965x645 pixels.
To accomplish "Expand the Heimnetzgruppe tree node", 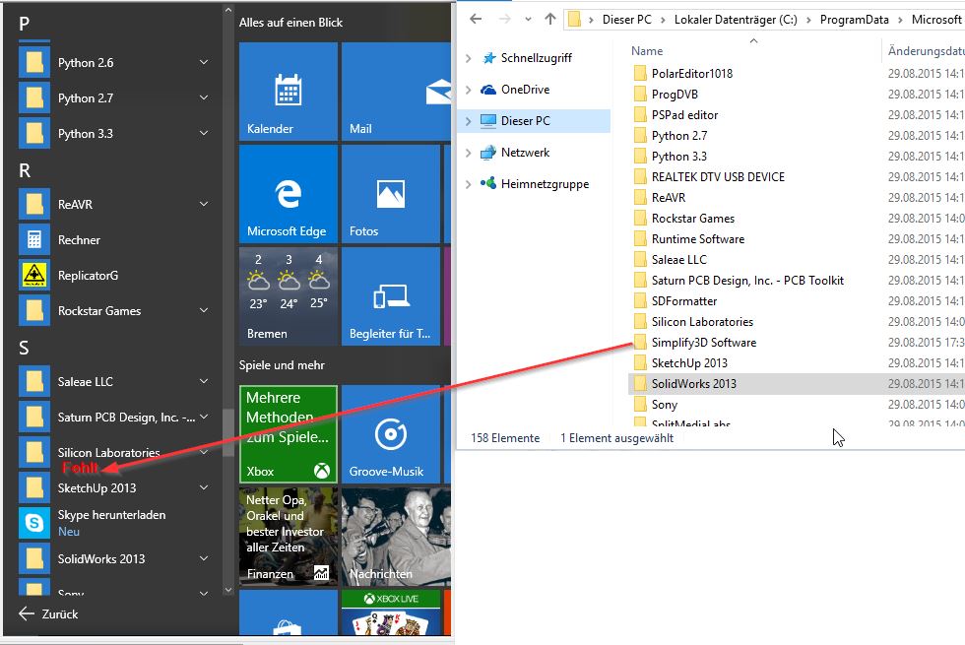I will [469, 184].
